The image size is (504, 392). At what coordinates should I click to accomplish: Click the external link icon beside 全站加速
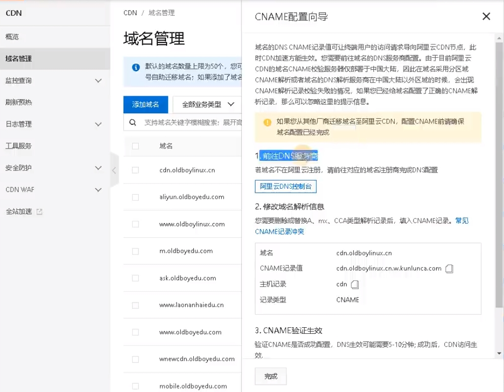point(39,211)
